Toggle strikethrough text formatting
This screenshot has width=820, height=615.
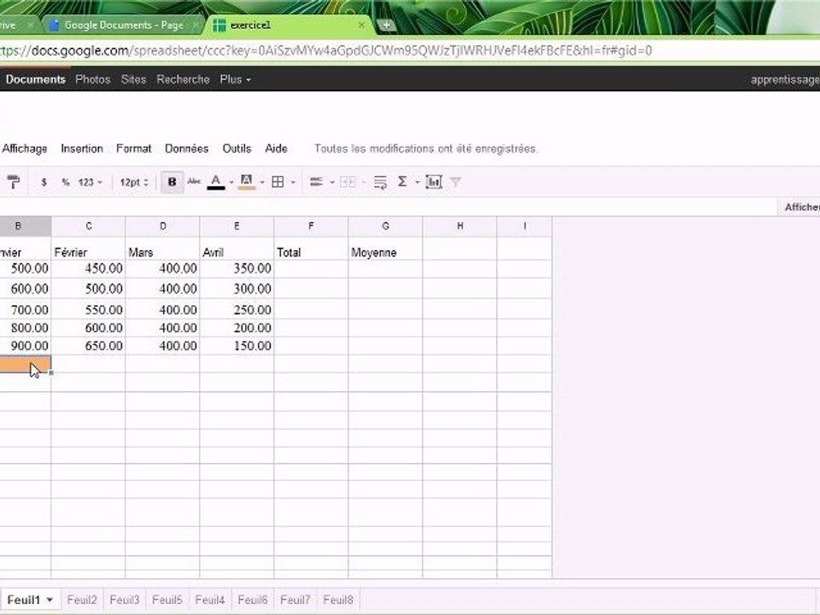194,181
